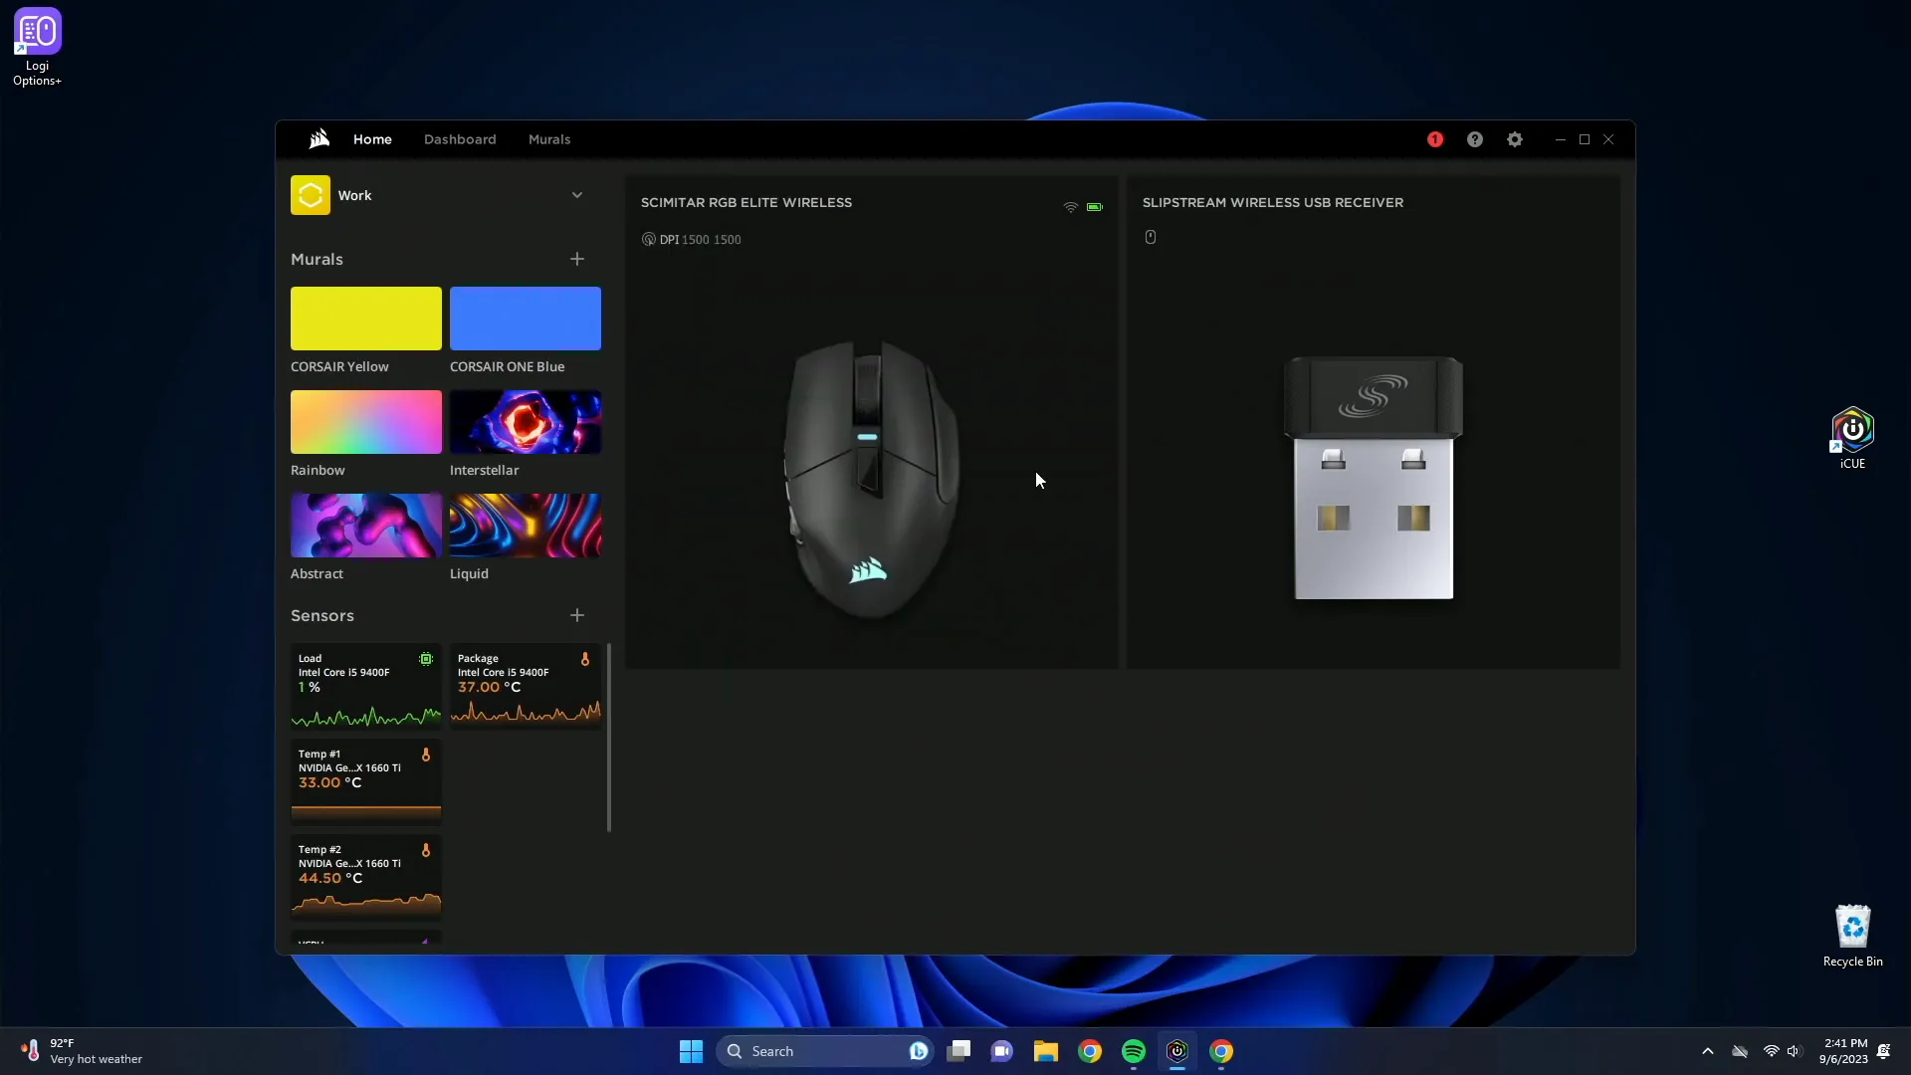Open the Package 37.00 °C sensor tile
Screen dimensions: 1911x1075
[x=526, y=687]
